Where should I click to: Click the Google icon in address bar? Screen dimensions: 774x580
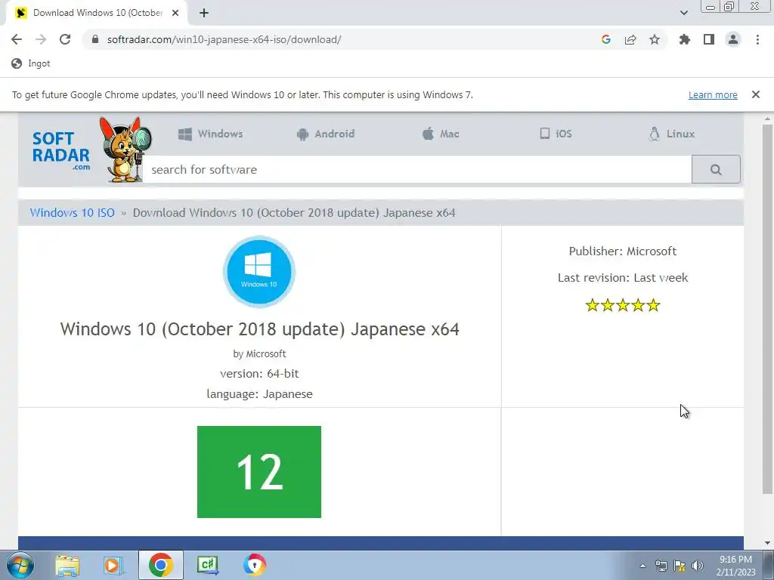tap(606, 39)
